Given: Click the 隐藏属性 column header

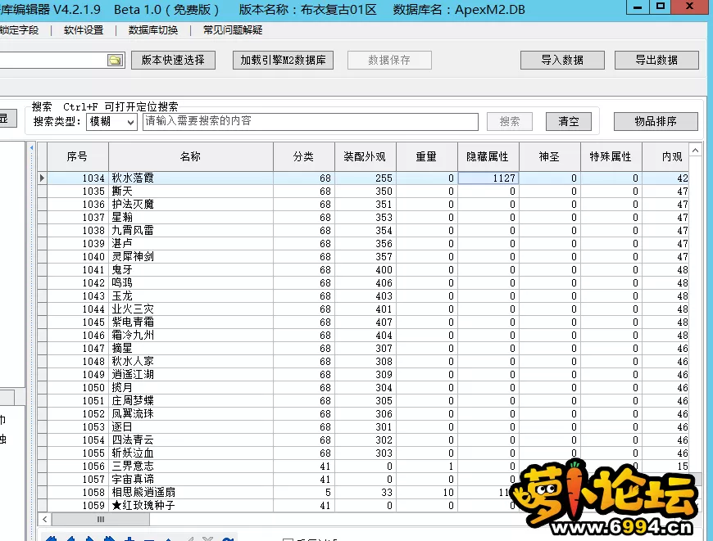Looking at the screenshot, I should tap(488, 156).
